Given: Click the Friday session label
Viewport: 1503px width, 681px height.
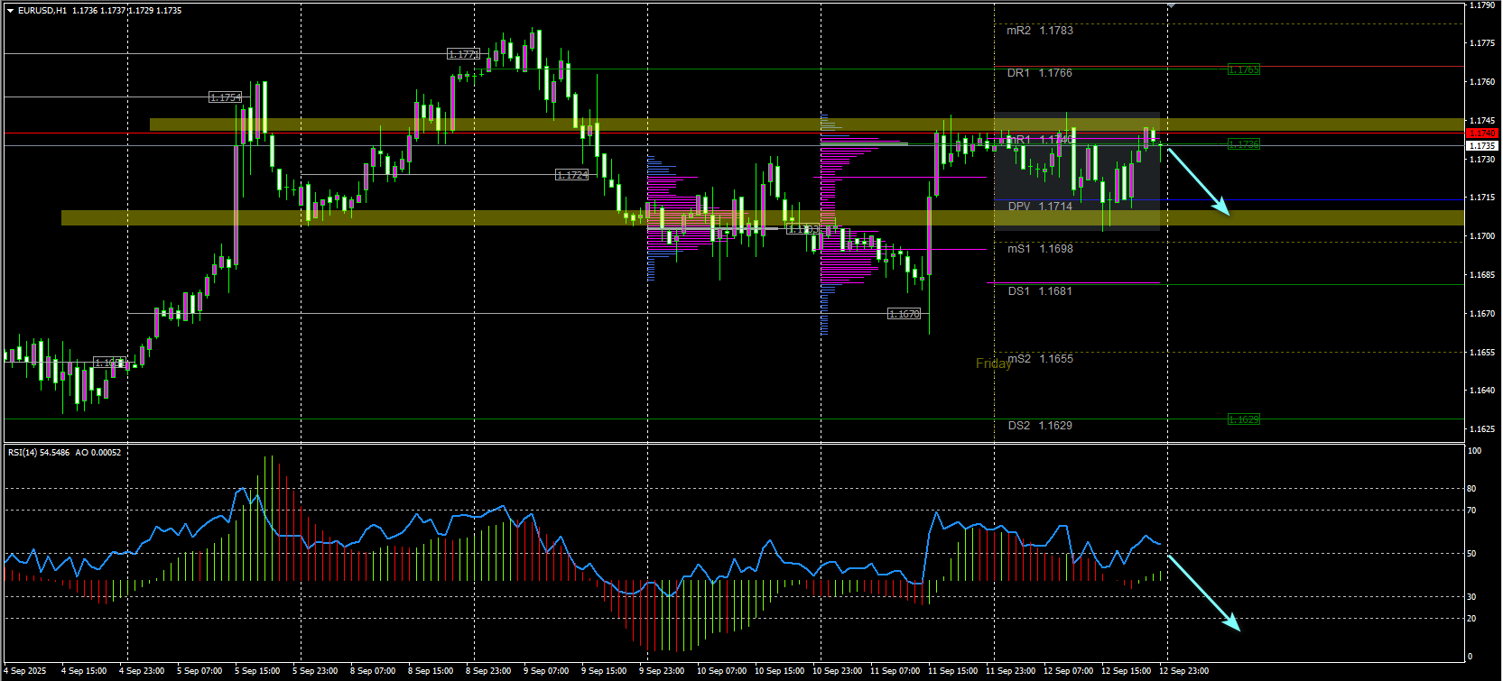Looking at the screenshot, I should click(993, 364).
